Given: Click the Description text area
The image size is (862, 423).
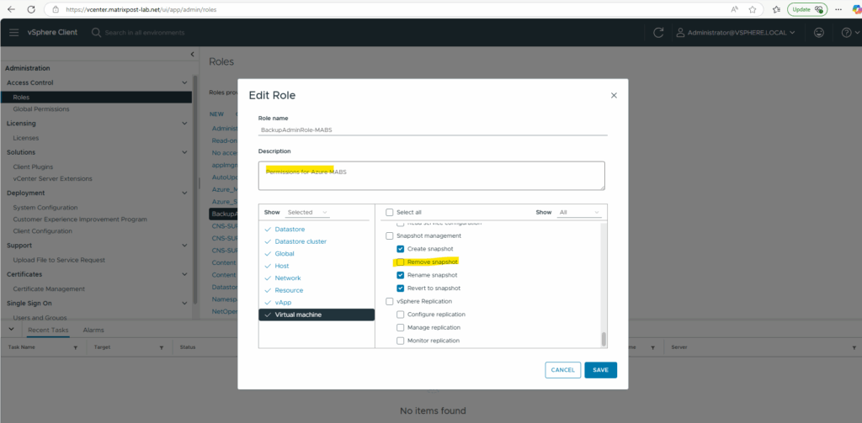Looking at the screenshot, I should tap(432, 176).
